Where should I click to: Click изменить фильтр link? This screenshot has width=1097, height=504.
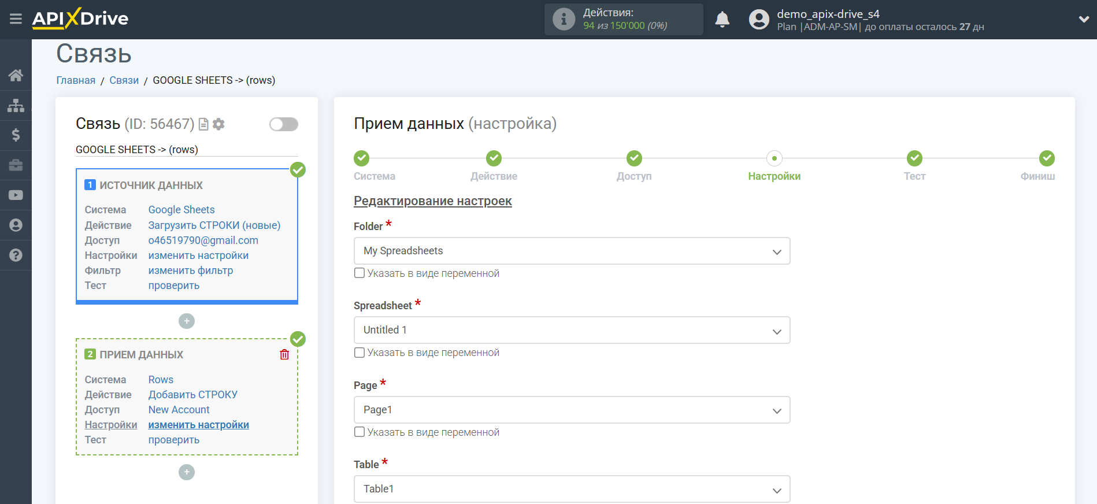(x=191, y=270)
